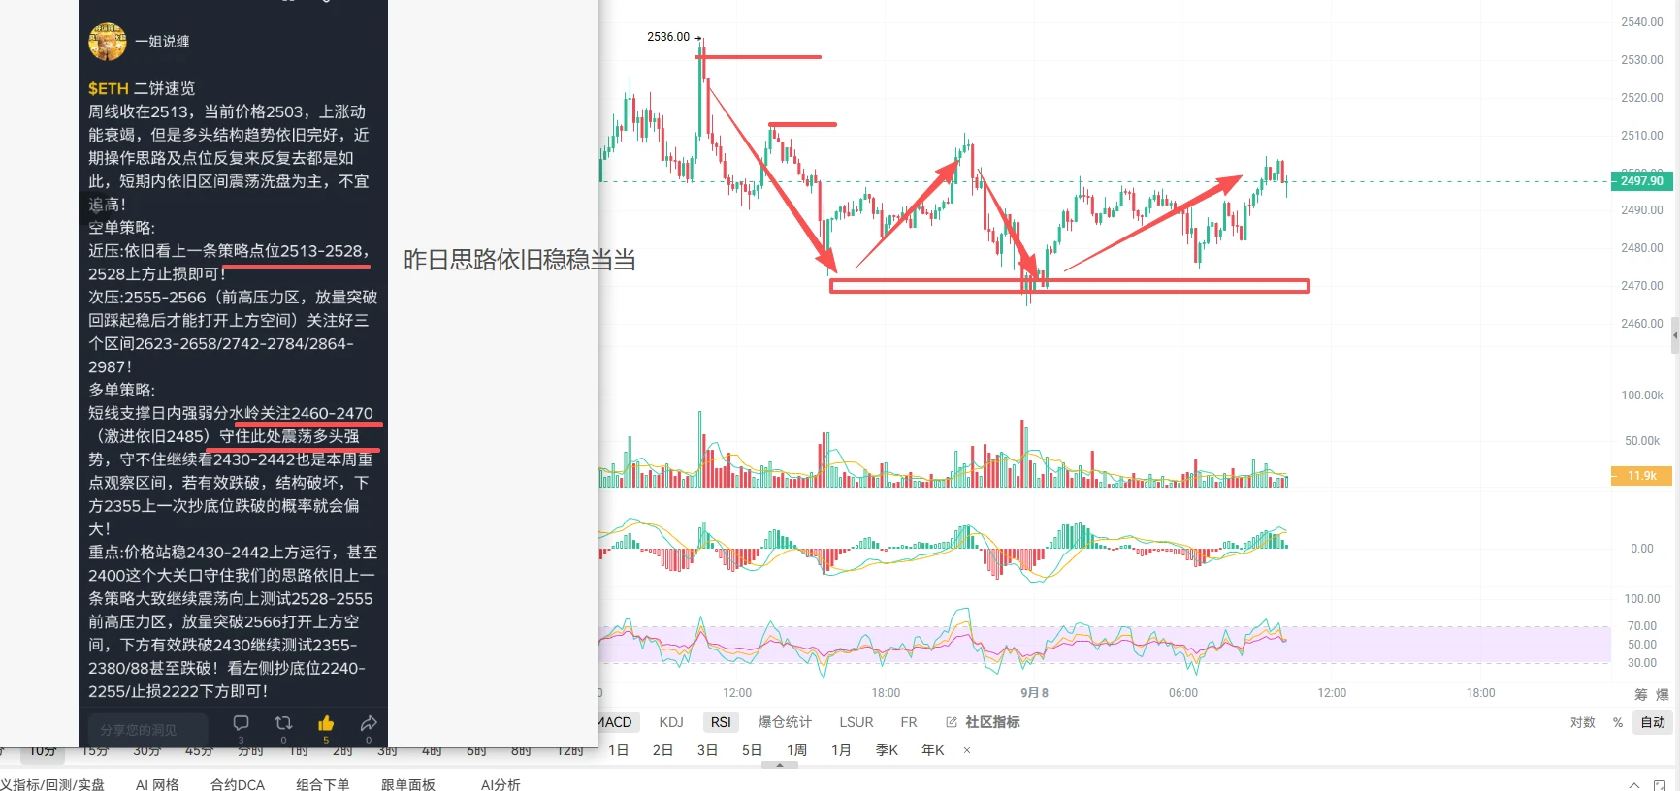This screenshot has width=1680, height=791.
Task: Select the 5日 timeframe
Action: (x=753, y=750)
